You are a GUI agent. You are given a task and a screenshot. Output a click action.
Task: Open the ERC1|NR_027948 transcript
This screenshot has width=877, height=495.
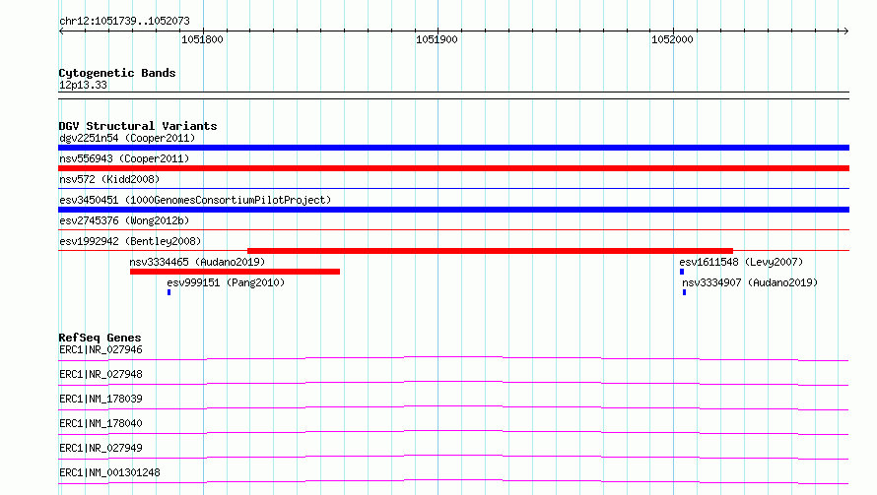(x=101, y=374)
